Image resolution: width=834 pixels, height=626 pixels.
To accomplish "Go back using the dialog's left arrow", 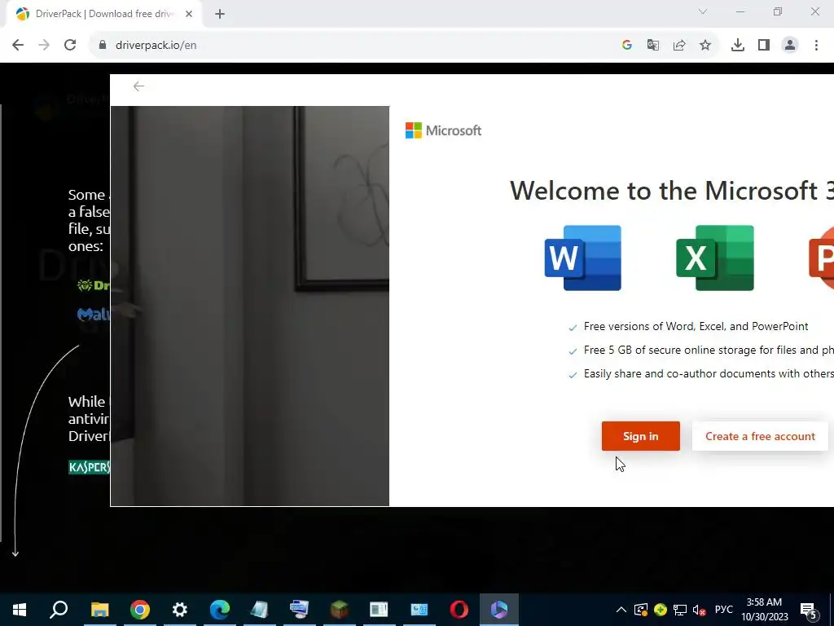I will (138, 86).
